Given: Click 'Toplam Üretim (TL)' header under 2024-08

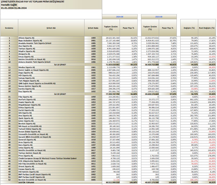Looking at the screenshot, I should tap(111, 28).
